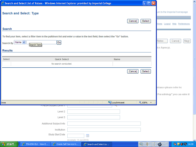Image resolution: width=196 pixels, height=147 pixels.
Task: Click the bottom Cancel button below results
Action: pyautogui.click(x=133, y=71)
